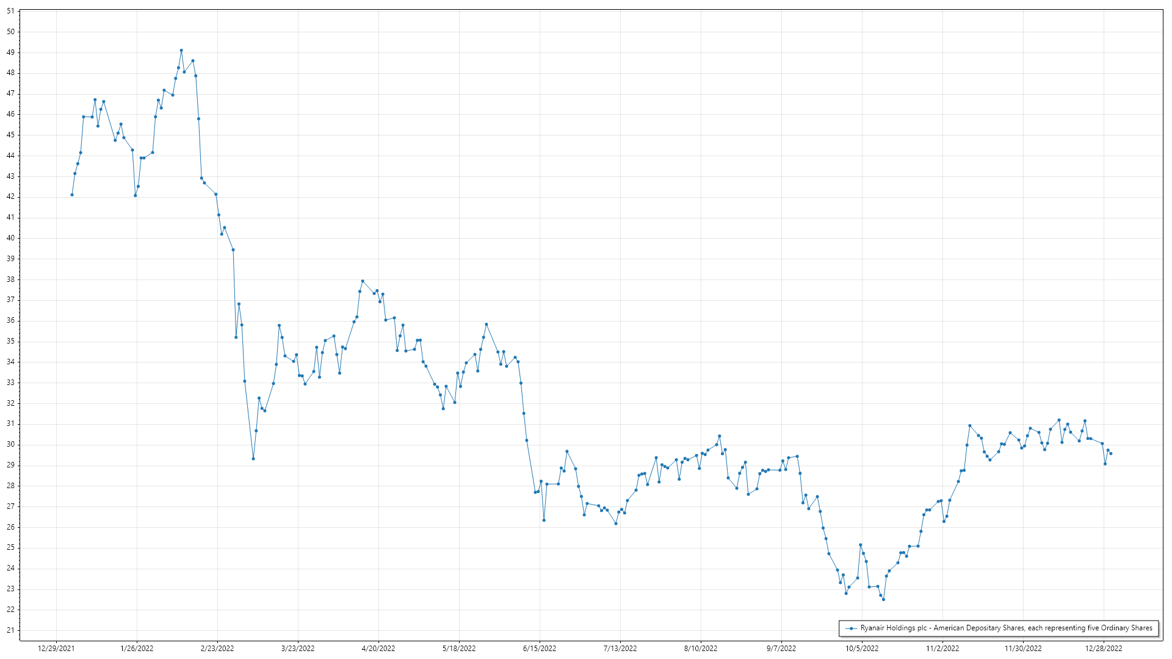Click the April peak data point near 38

pyautogui.click(x=363, y=281)
